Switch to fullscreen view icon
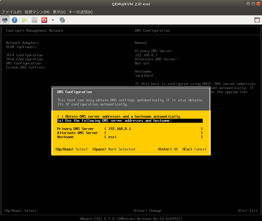 coord(257,20)
